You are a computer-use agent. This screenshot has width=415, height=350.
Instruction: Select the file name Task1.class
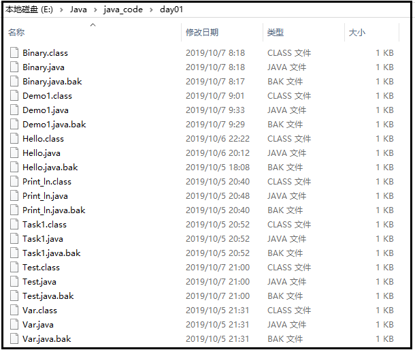click(44, 225)
